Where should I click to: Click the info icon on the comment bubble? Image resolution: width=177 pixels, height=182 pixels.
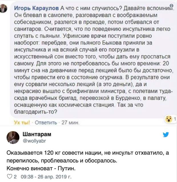click(x=172, y=5)
